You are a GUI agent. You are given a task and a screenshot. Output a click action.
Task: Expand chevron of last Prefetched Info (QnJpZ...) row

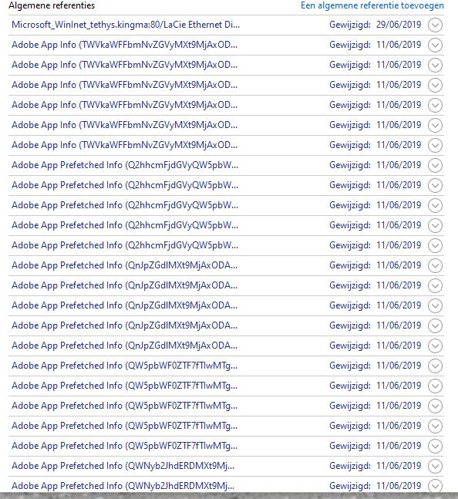pyautogui.click(x=435, y=346)
